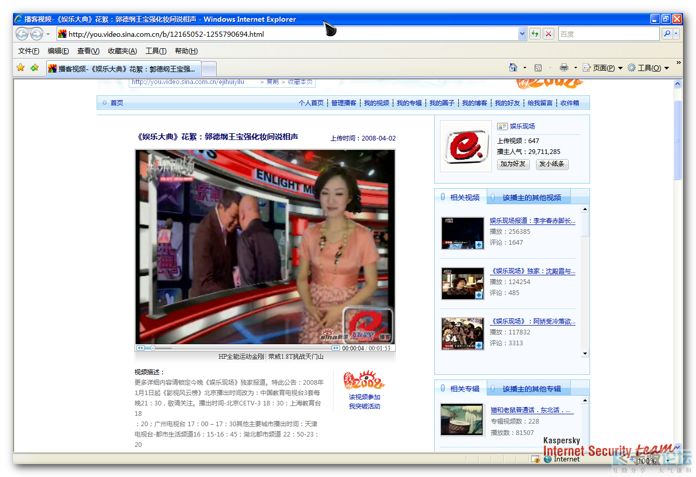The width and height of the screenshot is (696, 477).
Task: Click the RSS feeds icon
Action: click(538, 68)
